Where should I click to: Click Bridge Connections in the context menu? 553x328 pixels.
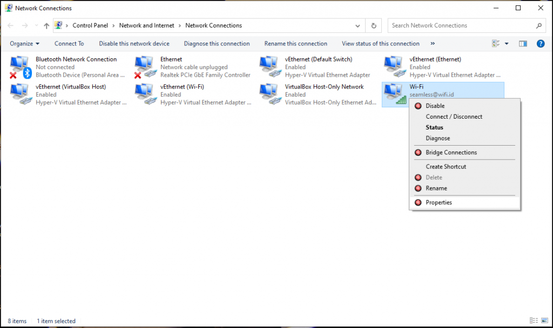(x=451, y=153)
